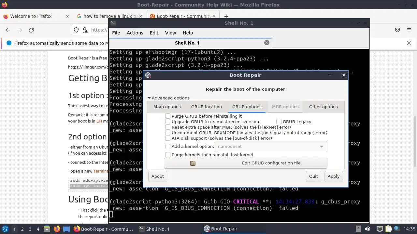
Task: Tick the GRUB Legacy checkbox
Action: coord(279,122)
